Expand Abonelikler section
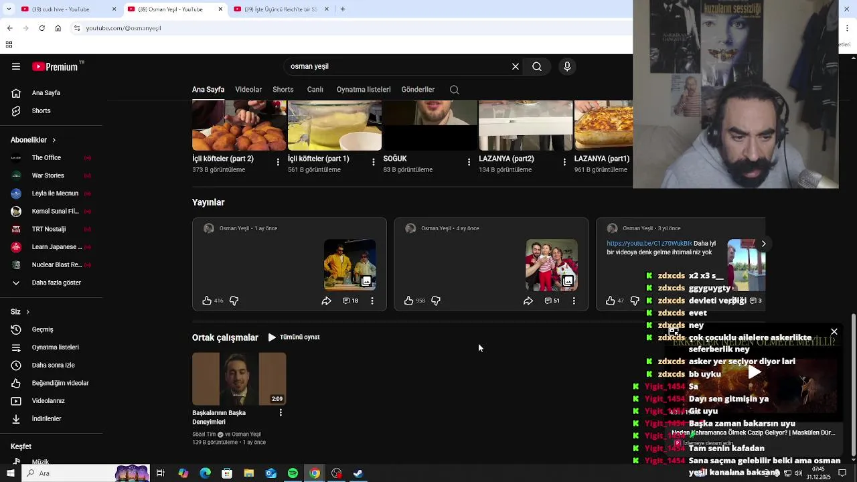857x482 pixels. pos(33,140)
